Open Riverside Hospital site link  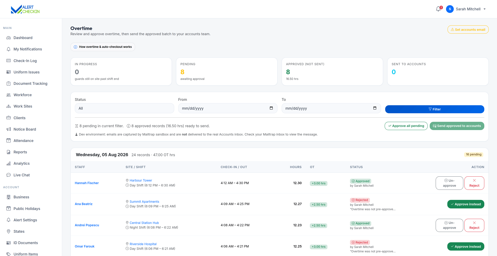143,244
